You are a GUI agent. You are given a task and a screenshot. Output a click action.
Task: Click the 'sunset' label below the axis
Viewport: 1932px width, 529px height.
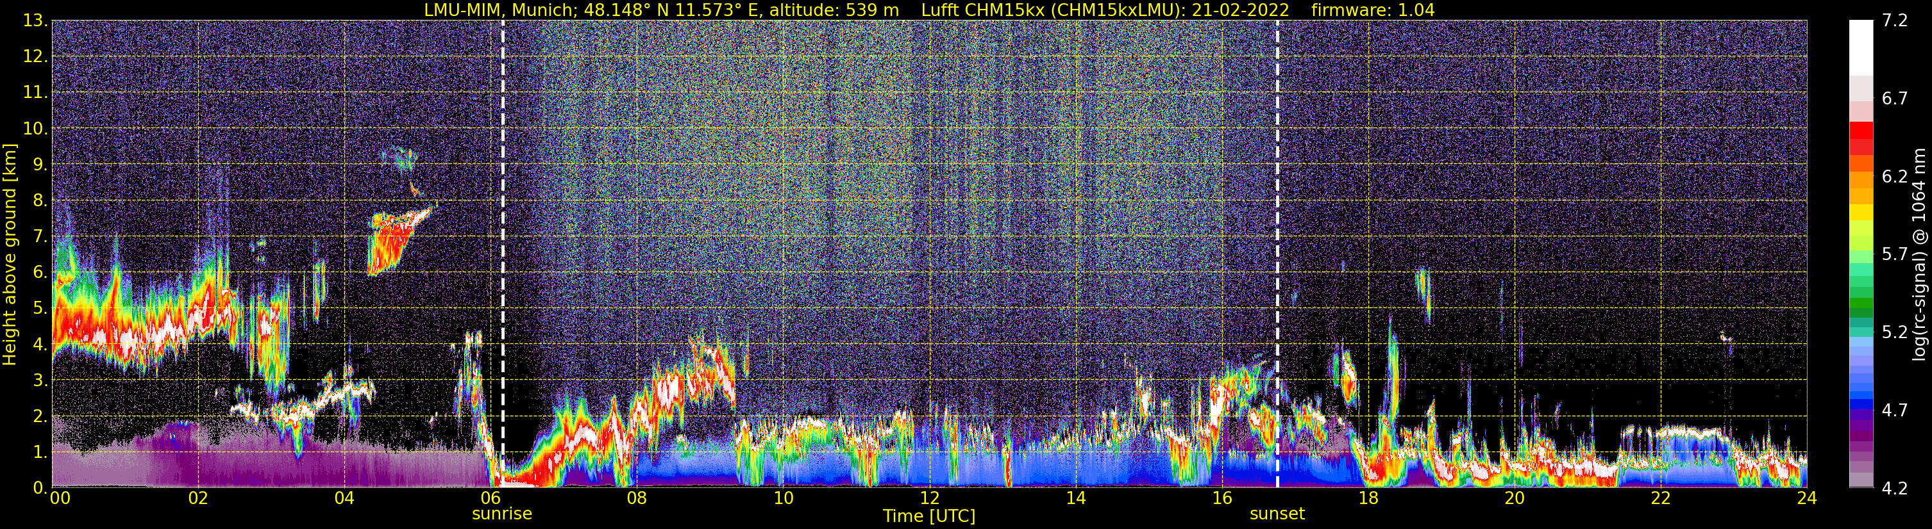point(1277,514)
